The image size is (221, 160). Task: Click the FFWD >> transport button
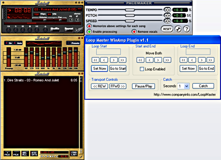coord(118,86)
